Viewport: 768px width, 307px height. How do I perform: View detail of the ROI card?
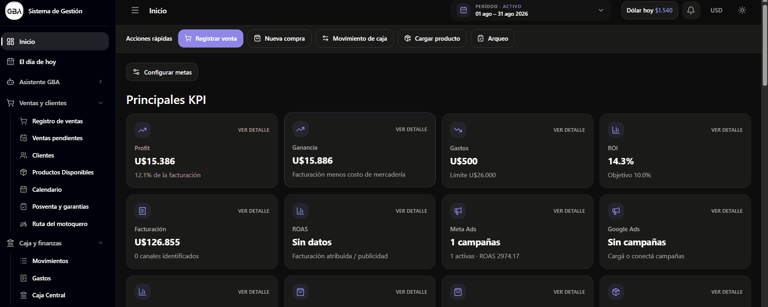click(x=727, y=130)
